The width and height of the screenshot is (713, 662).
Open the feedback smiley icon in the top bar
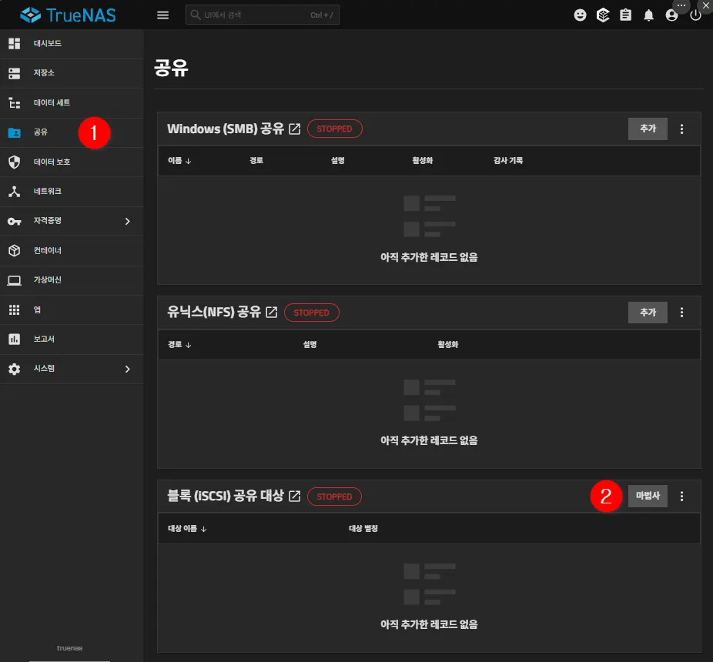click(581, 15)
